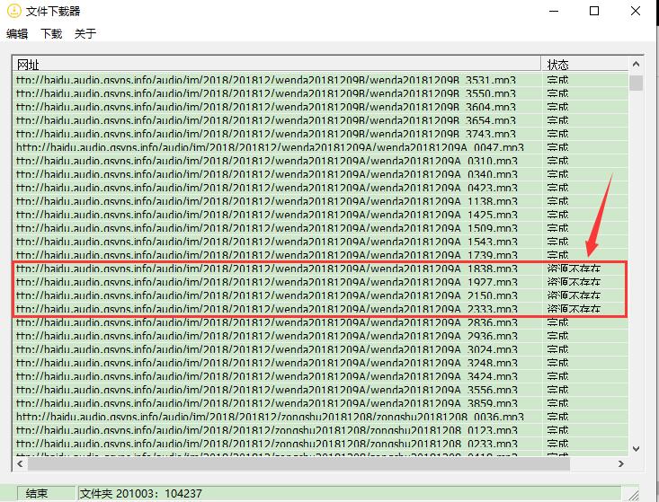
Task: Open the 下载 menu
Action: pos(51,33)
